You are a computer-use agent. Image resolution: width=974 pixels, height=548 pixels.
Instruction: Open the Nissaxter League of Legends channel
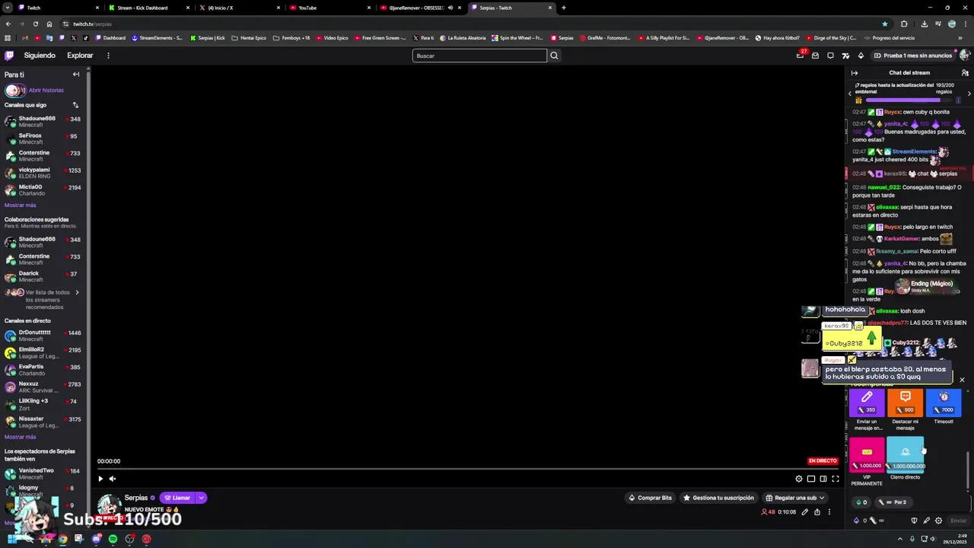tap(43, 422)
